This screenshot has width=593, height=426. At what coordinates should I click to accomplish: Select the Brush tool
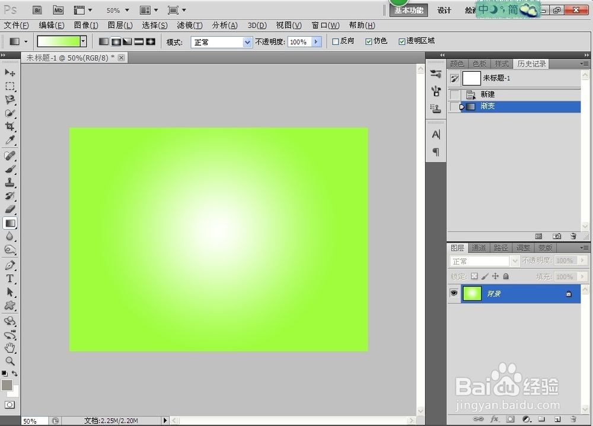(10, 169)
